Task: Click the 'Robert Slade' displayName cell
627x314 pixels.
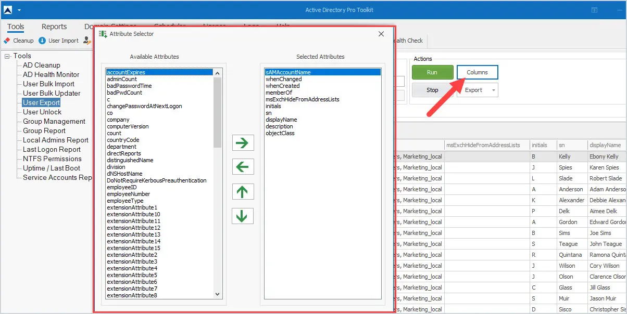Action: 607,178
